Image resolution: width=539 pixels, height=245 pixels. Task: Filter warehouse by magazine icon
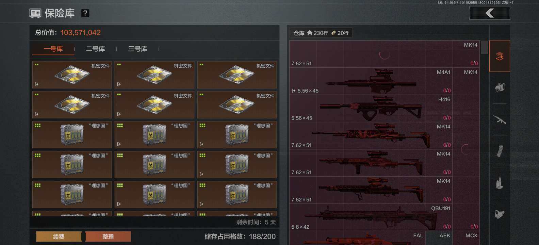pyautogui.click(x=500, y=151)
